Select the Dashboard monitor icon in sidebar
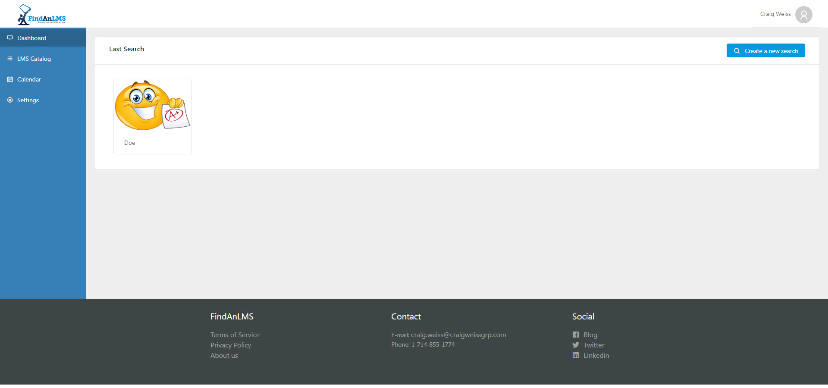Screen dimensions: 828x388 [10, 38]
